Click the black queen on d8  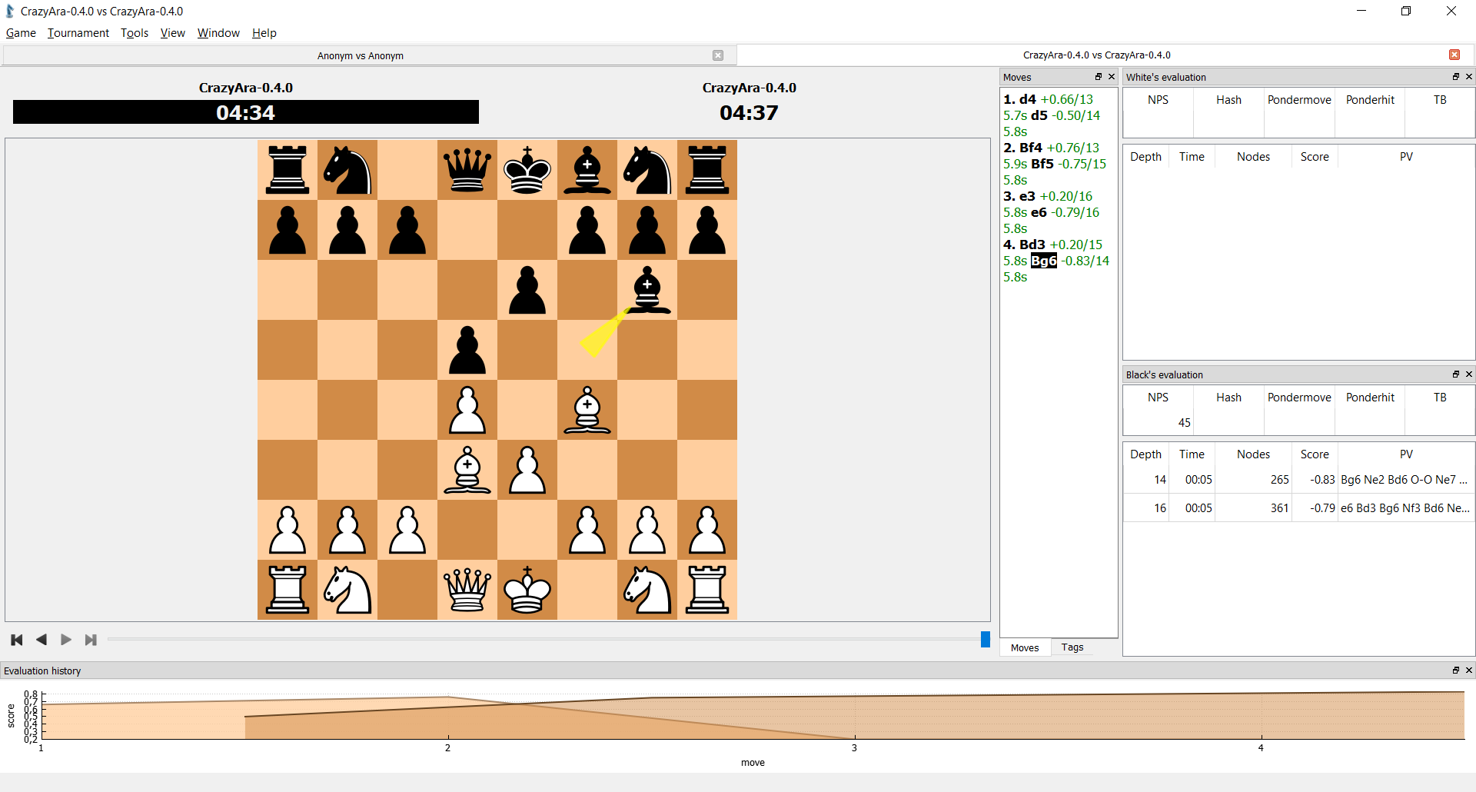click(x=467, y=170)
